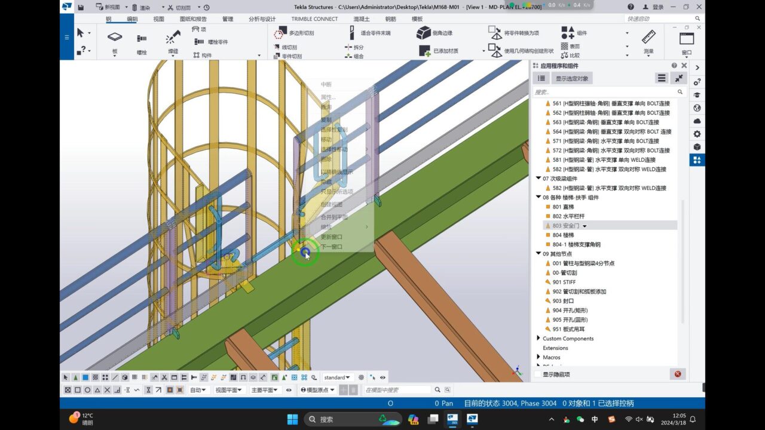Open the 组件 dropdown arrow in ribbon

click(627, 33)
